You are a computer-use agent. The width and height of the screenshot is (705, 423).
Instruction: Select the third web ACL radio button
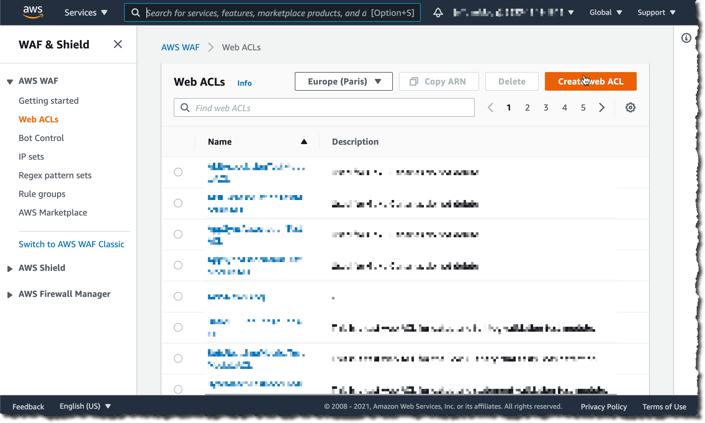point(178,234)
